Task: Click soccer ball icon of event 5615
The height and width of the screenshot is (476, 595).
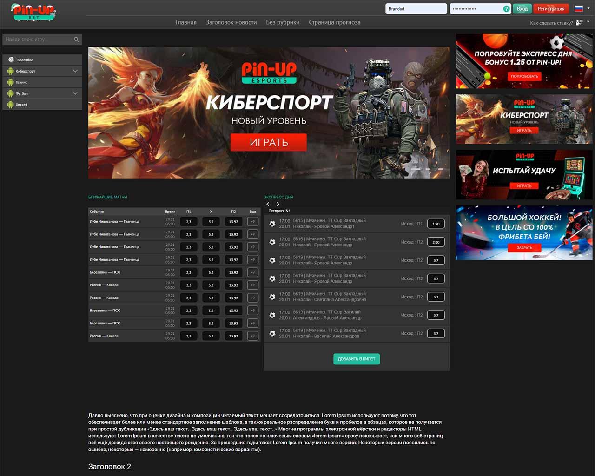Action: pyautogui.click(x=272, y=224)
